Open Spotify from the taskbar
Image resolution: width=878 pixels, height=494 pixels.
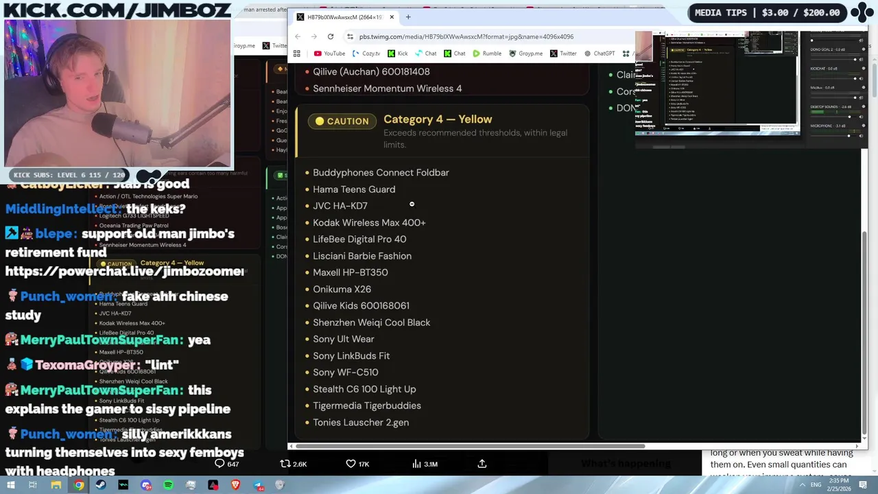(168, 485)
